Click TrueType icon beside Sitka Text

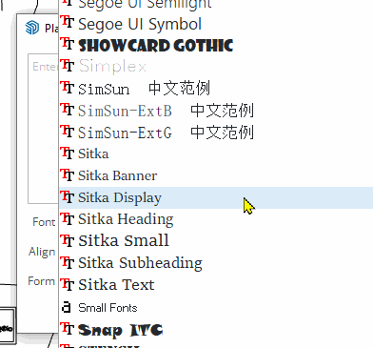[x=68, y=284]
